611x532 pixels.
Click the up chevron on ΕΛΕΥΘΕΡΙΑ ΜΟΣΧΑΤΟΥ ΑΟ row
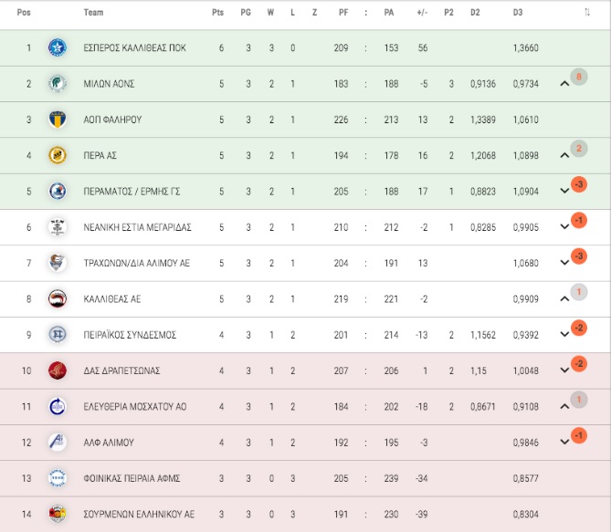(564, 406)
